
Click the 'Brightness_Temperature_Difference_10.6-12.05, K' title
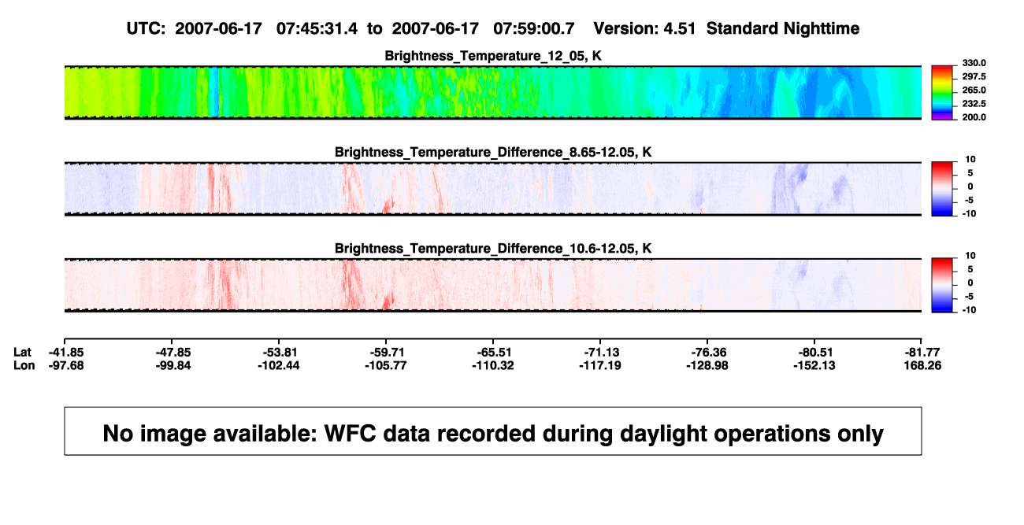[x=493, y=249]
